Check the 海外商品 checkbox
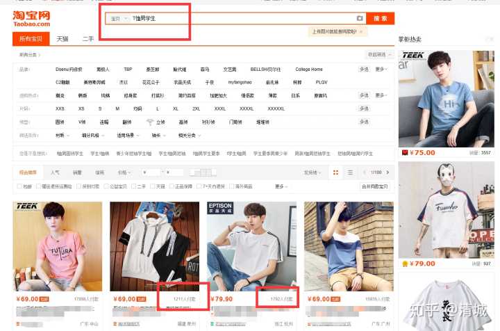The image size is (500, 331). pyautogui.click(x=232, y=186)
